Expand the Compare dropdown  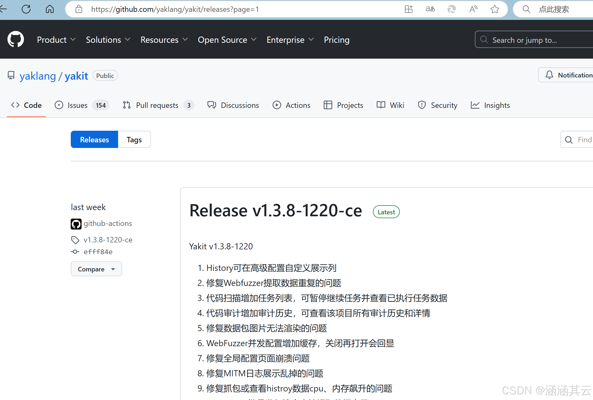click(96, 269)
